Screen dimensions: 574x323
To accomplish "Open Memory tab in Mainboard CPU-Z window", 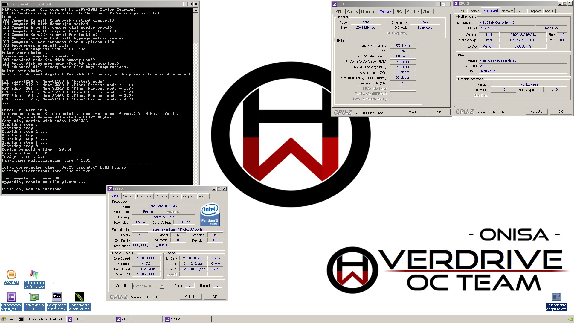I will pyautogui.click(x=507, y=11).
